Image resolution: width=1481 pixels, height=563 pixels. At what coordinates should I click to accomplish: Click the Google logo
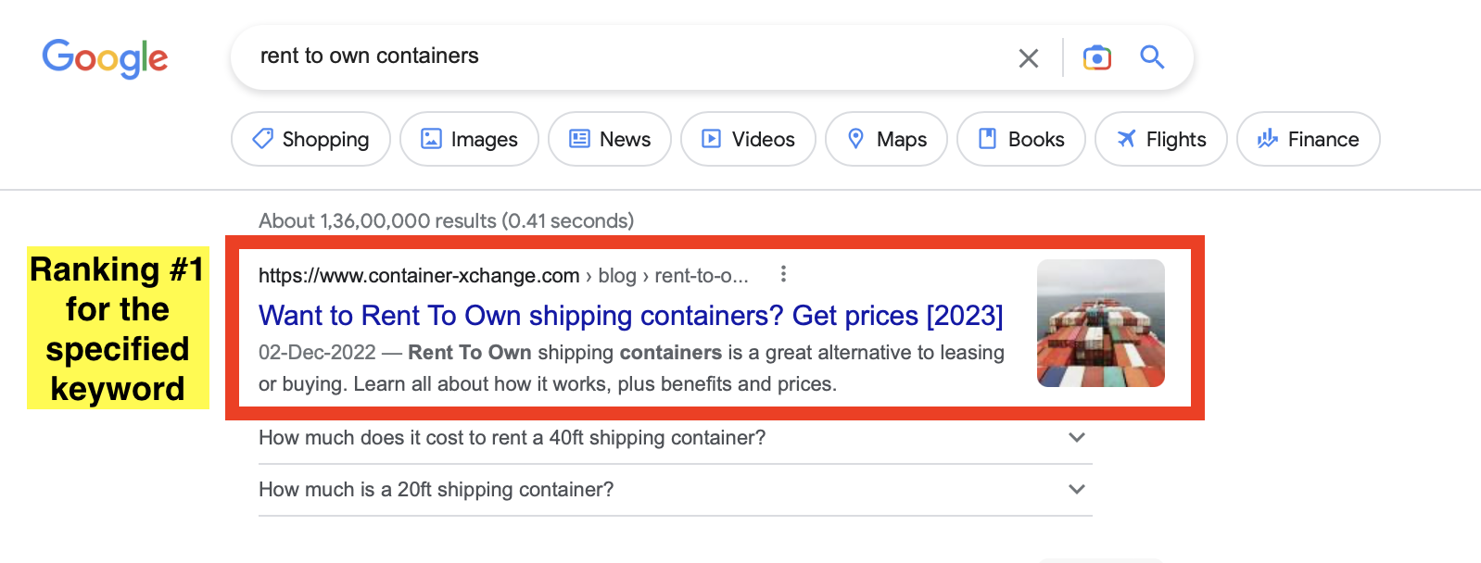[x=105, y=58]
